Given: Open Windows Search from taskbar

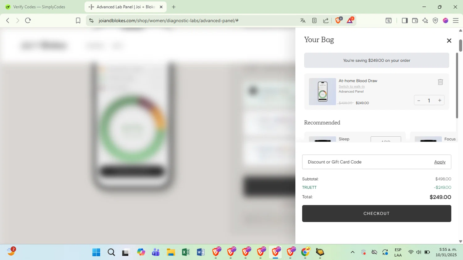Looking at the screenshot, I should [111, 252].
